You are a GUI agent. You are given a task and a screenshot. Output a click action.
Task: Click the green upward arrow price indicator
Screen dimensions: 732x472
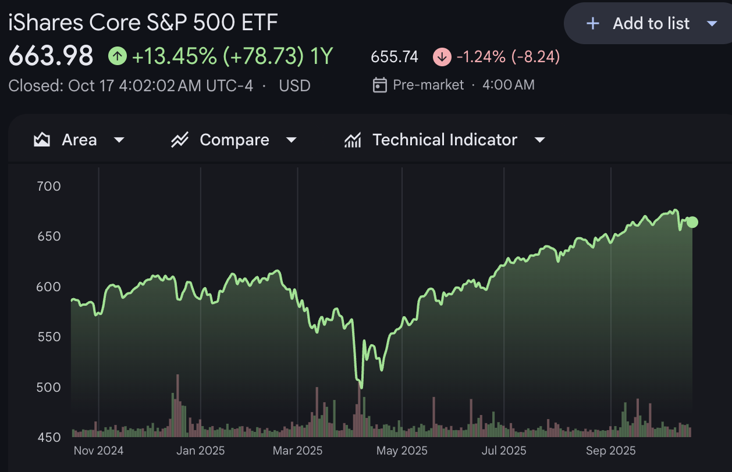(117, 56)
